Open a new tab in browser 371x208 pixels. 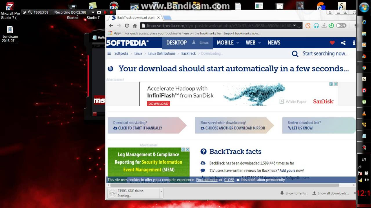click(167, 18)
